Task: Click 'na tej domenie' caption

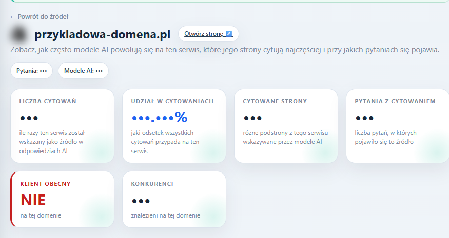Action: pos(41,215)
